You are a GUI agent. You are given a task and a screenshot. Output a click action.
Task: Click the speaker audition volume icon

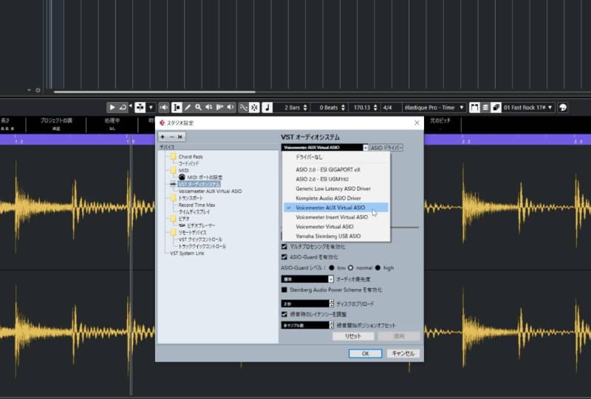163,107
